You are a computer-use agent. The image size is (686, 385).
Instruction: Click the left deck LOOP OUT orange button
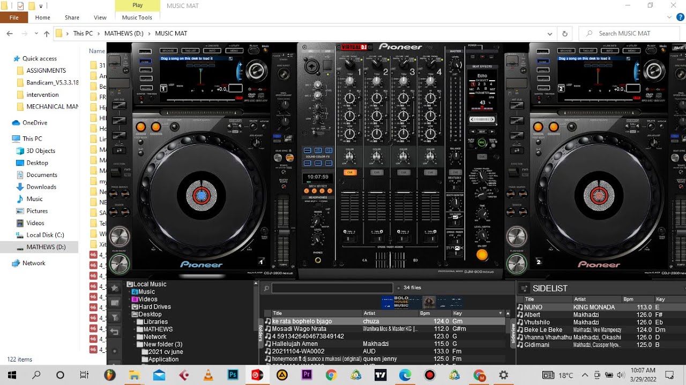click(x=156, y=127)
